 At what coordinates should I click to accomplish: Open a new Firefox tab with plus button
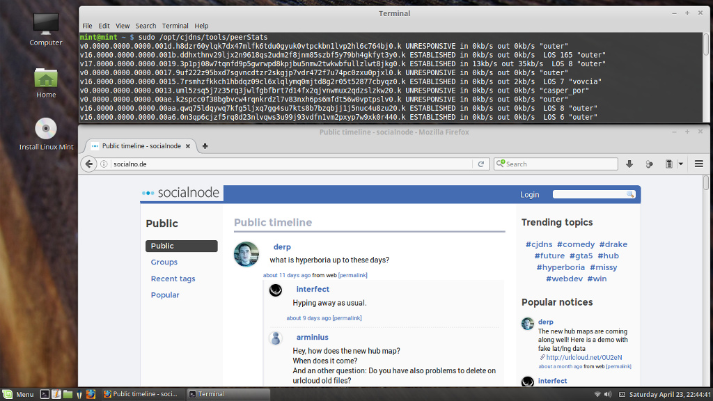point(205,146)
